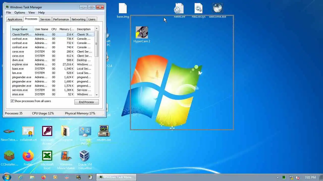Image resolution: width=323 pixels, height=181 pixels.
Task: Click the green CPU meter tray icon
Action: (x=284, y=177)
